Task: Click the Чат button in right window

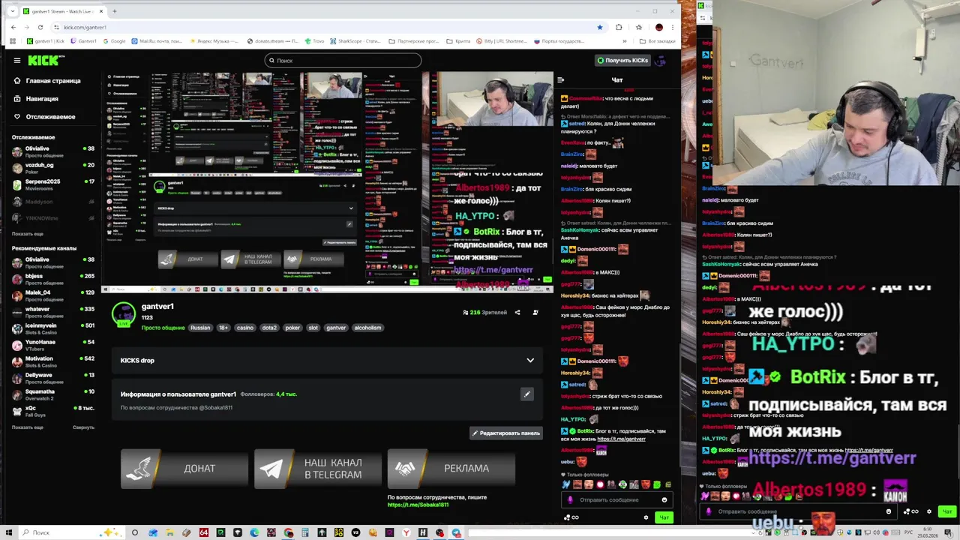Action: coord(947,511)
